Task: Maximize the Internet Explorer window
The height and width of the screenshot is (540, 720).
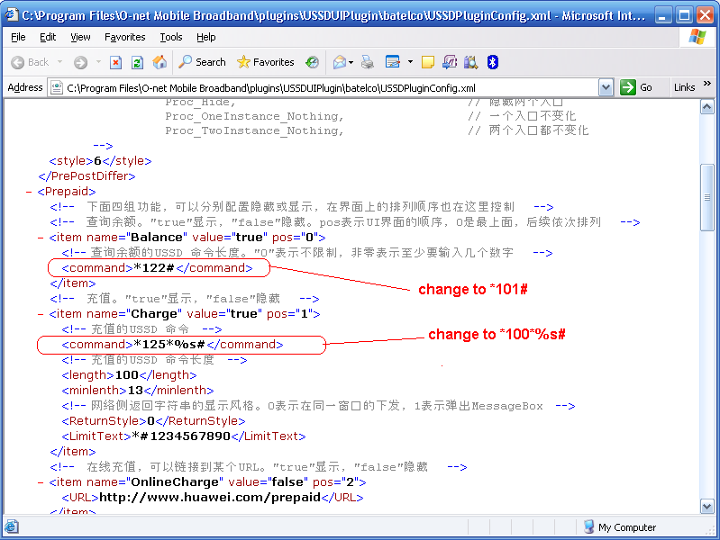Action: 684,15
